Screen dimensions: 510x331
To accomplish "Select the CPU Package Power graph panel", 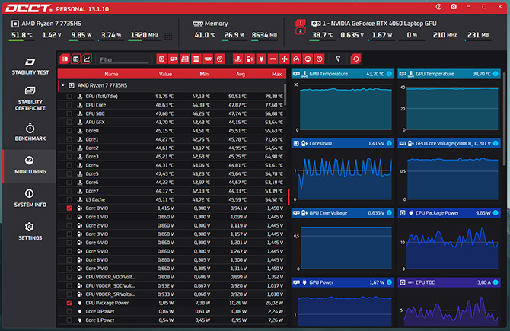I will tap(449, 240).
